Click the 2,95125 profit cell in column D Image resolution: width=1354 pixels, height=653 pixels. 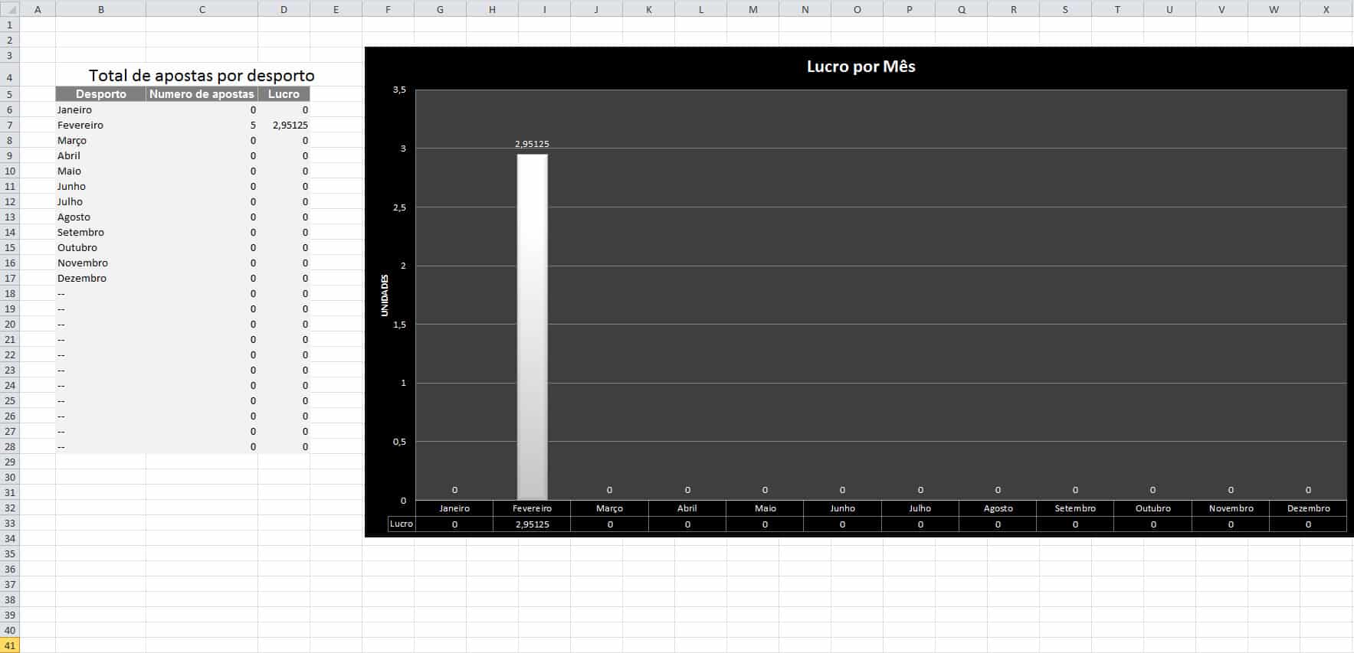click(290, 125)
